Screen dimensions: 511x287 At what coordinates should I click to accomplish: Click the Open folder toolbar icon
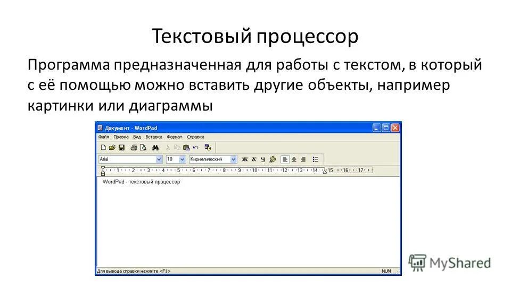tap(112, 147)
